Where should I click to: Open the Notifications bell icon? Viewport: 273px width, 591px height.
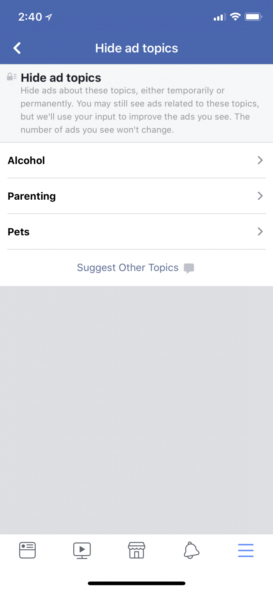(x=191, y=550)
